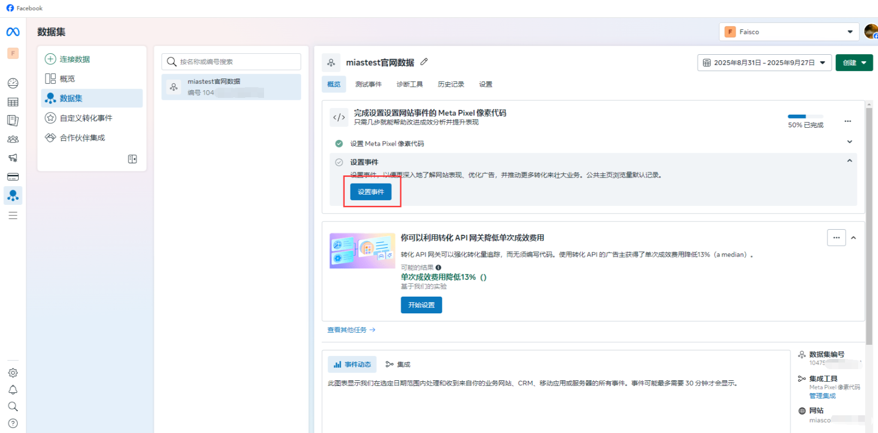
Task: Open the notifications bell in left sidebar
Action: tap(13, 390)
